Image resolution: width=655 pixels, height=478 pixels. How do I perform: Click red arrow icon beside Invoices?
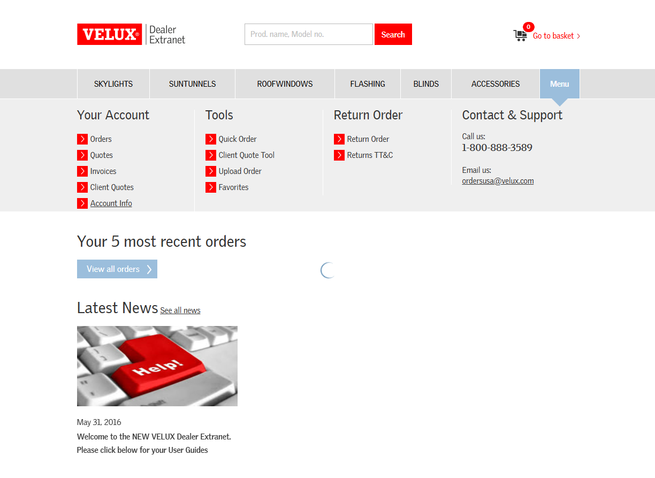tap(82, 171)
